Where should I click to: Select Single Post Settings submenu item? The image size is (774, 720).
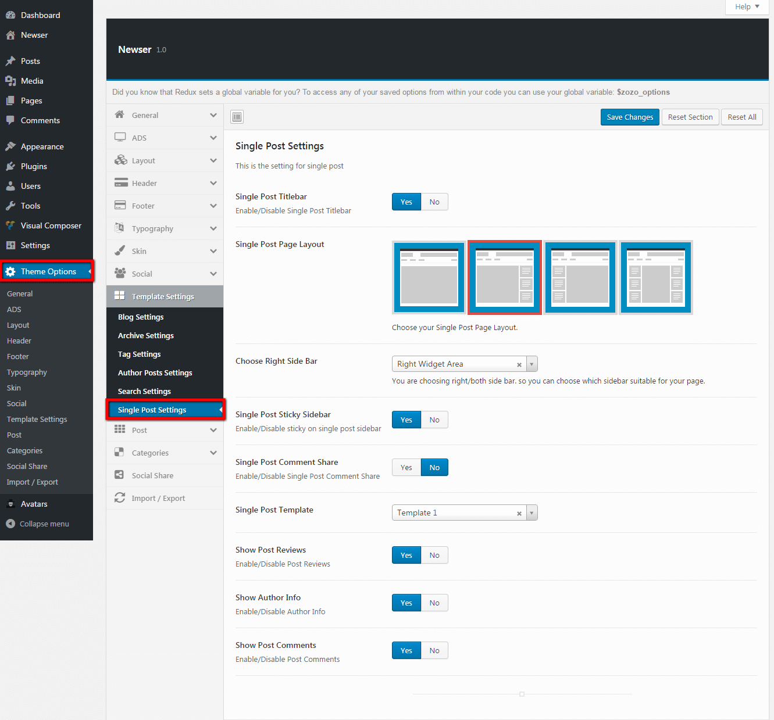[x=165, y=410]
